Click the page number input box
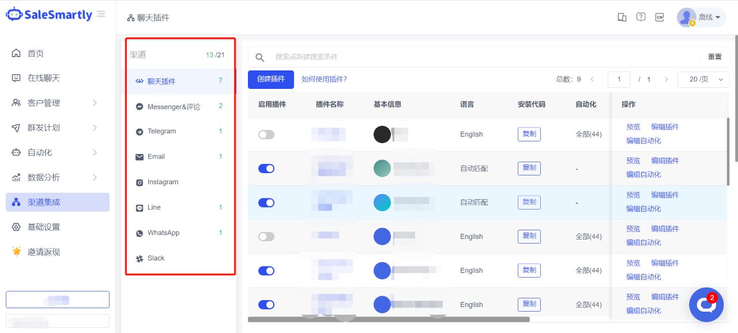Viewport: 738px width, 333px height. (619, 79)
